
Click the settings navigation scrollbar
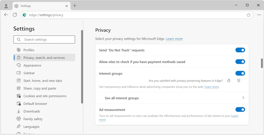[82, 67]
